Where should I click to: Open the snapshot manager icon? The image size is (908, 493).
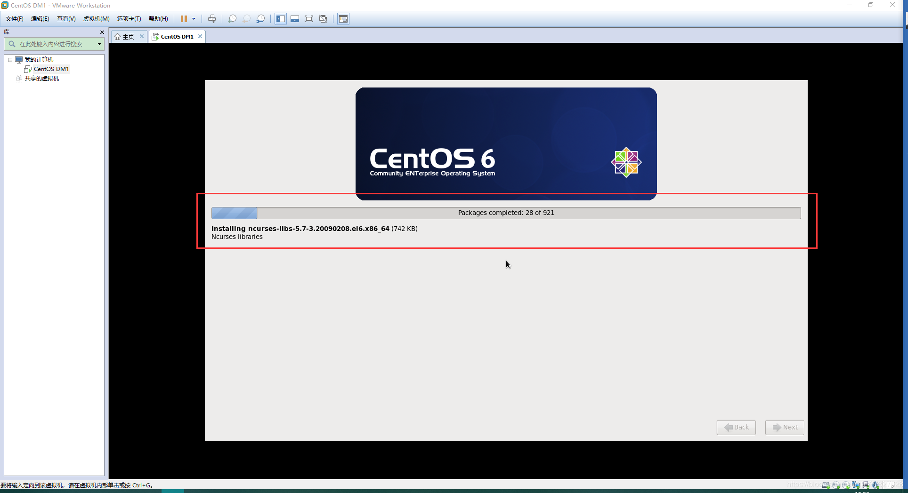click(260, 19)
